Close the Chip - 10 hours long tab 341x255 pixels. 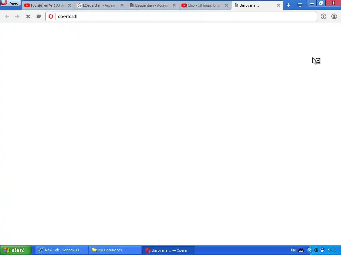pos(226,5)
